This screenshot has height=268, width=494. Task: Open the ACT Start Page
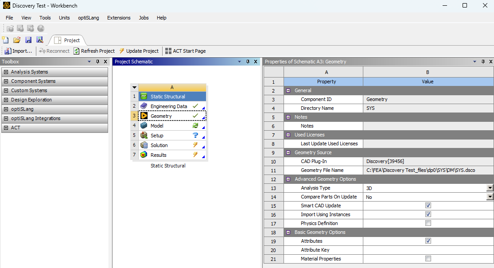(186, 50)
